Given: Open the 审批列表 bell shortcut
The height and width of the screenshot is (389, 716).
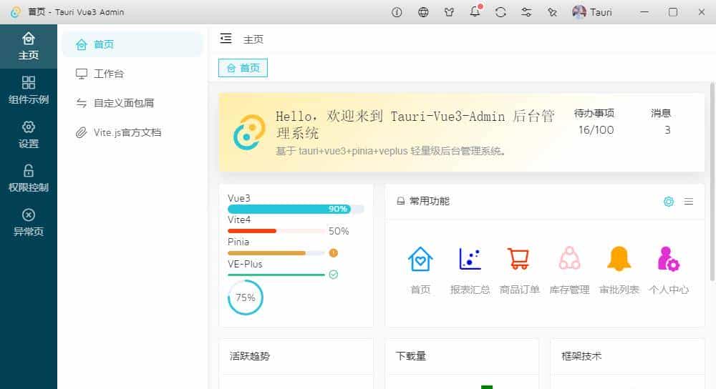Looking at the screenshot, I should (x=619, y=259).
